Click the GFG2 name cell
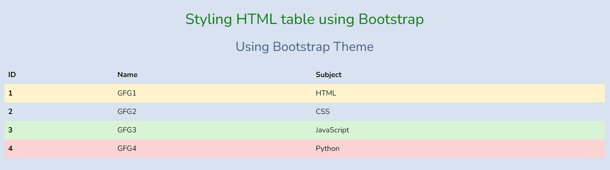The width and height of the screenshot is (610, 170). click(x=213, y=112)
